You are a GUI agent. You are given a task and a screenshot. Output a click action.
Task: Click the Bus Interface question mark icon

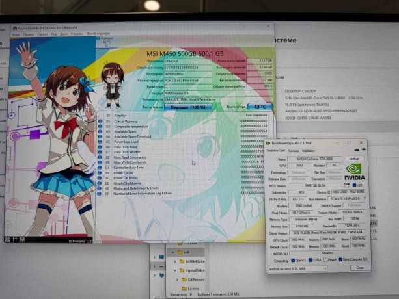365,198
